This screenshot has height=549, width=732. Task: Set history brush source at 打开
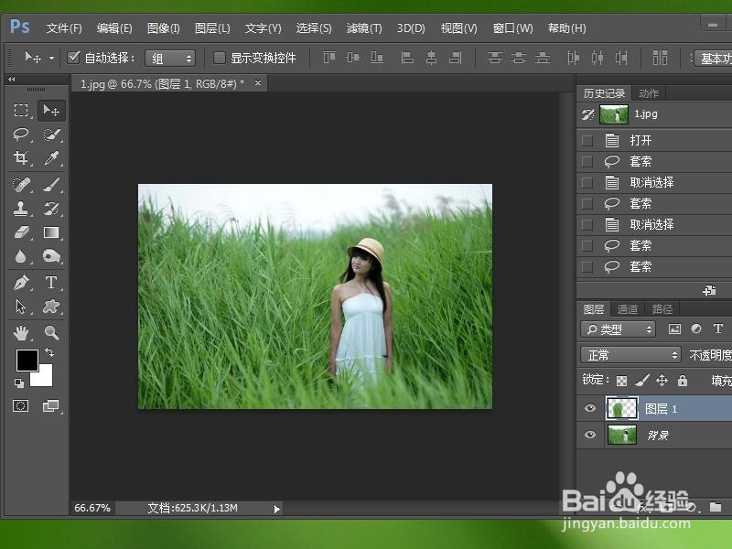coord(587,141)
